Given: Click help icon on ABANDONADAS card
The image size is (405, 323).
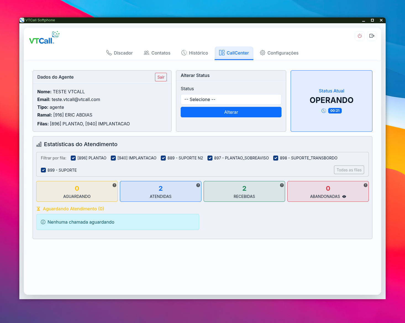Looking at the screenshot, I should click(x=365, y=185).
